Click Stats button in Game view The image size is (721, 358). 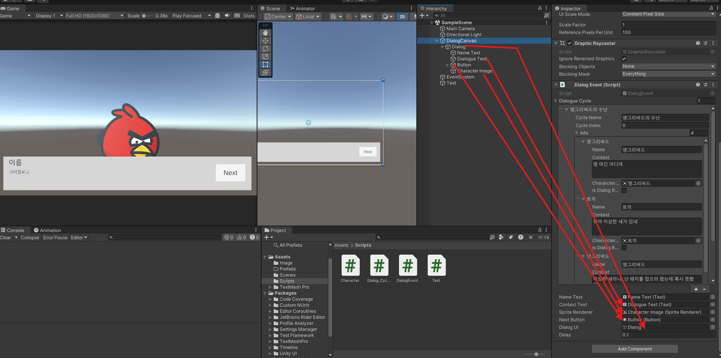(x=249, y=16)
